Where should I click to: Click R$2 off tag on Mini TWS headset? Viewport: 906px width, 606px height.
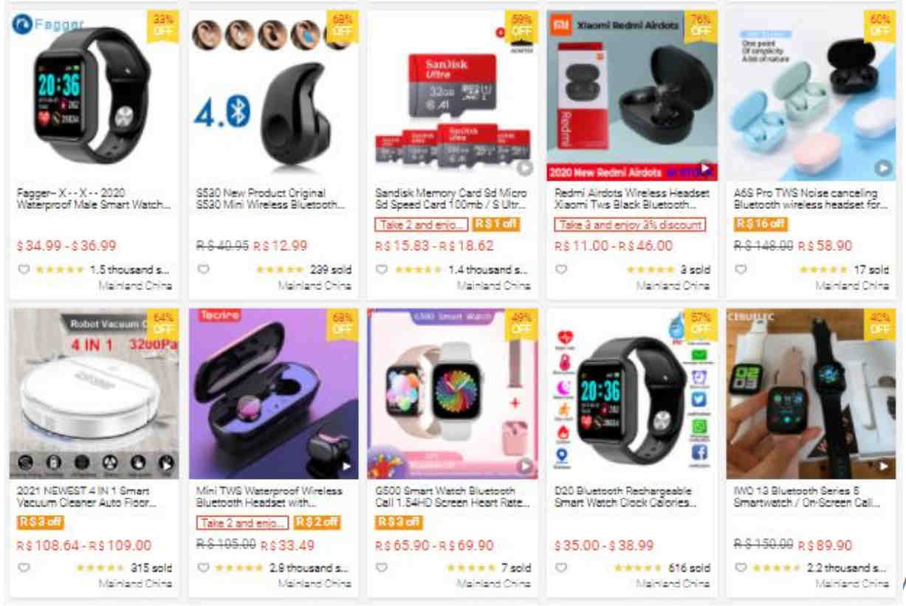(x=318, y=523)
